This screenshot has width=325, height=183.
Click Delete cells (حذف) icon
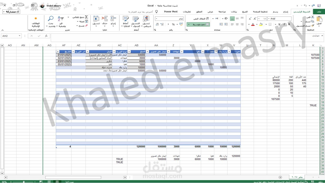[x=104, y=18]
